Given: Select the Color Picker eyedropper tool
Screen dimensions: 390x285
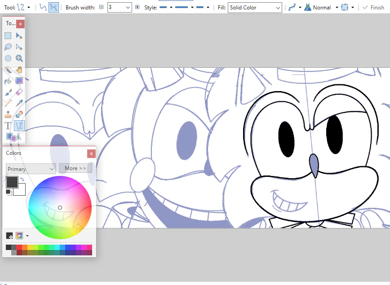Looking at the screenshot, I should [19, 103].
